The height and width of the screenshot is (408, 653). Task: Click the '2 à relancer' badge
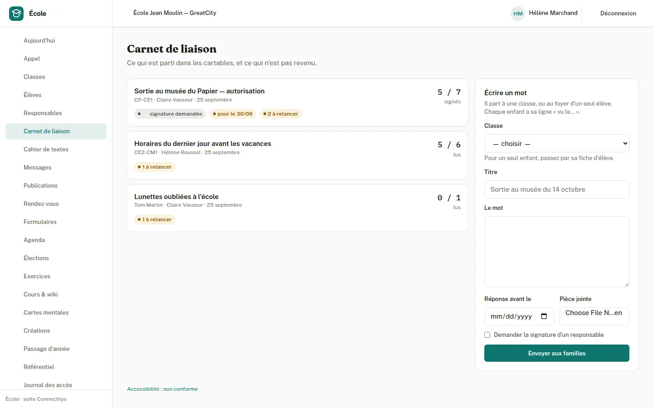click(281, 114)
